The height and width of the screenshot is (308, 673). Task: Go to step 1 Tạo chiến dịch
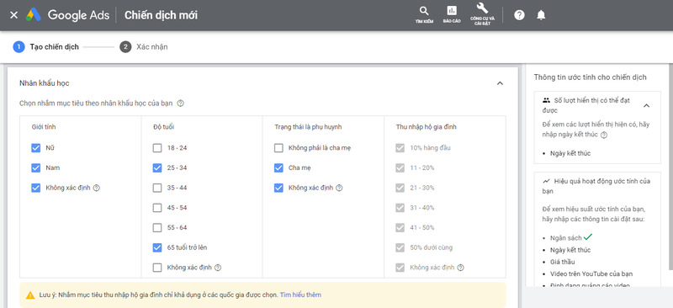pyautogui.click(x=46, y=47)
